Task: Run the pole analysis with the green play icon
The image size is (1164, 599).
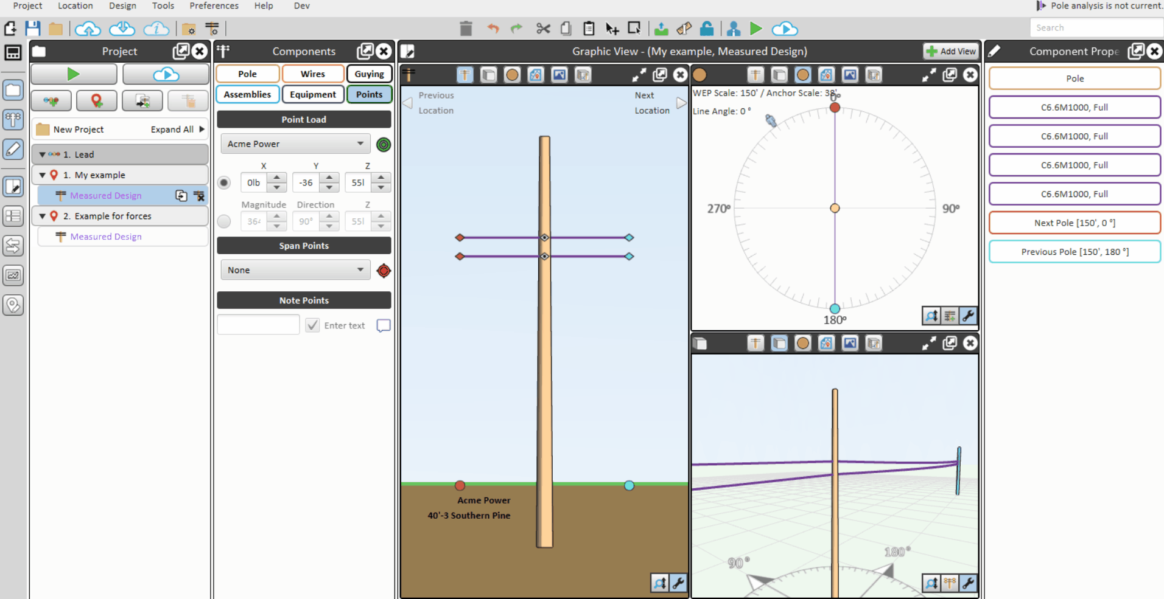Action: click(x=757, y=29)
